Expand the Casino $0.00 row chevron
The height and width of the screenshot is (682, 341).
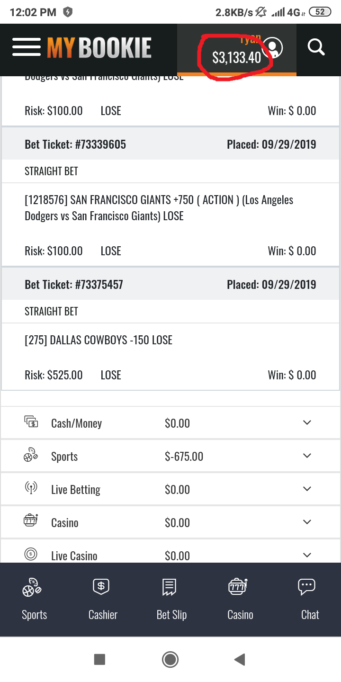pyautogui.click(x=307, y=522)
